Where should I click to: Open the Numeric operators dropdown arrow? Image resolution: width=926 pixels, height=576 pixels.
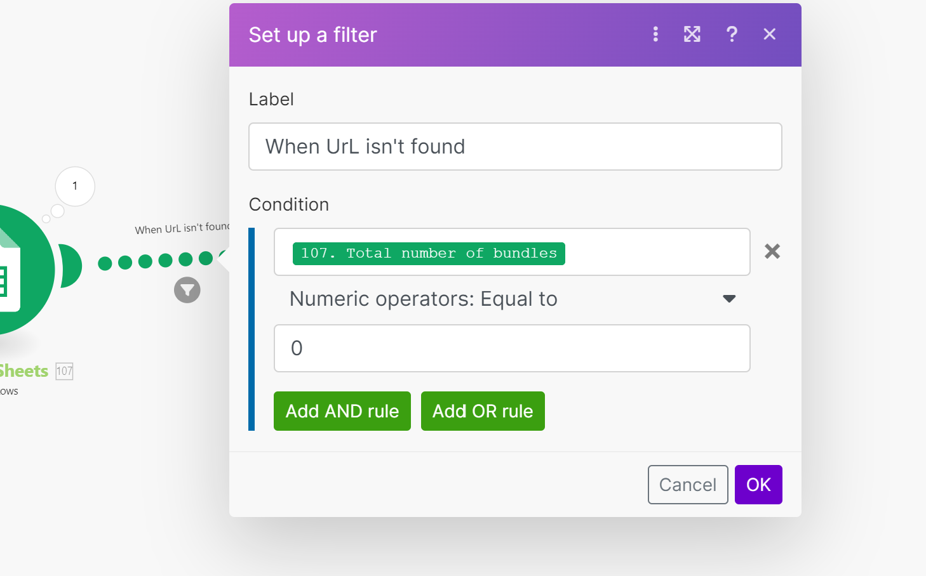(729, 299)
